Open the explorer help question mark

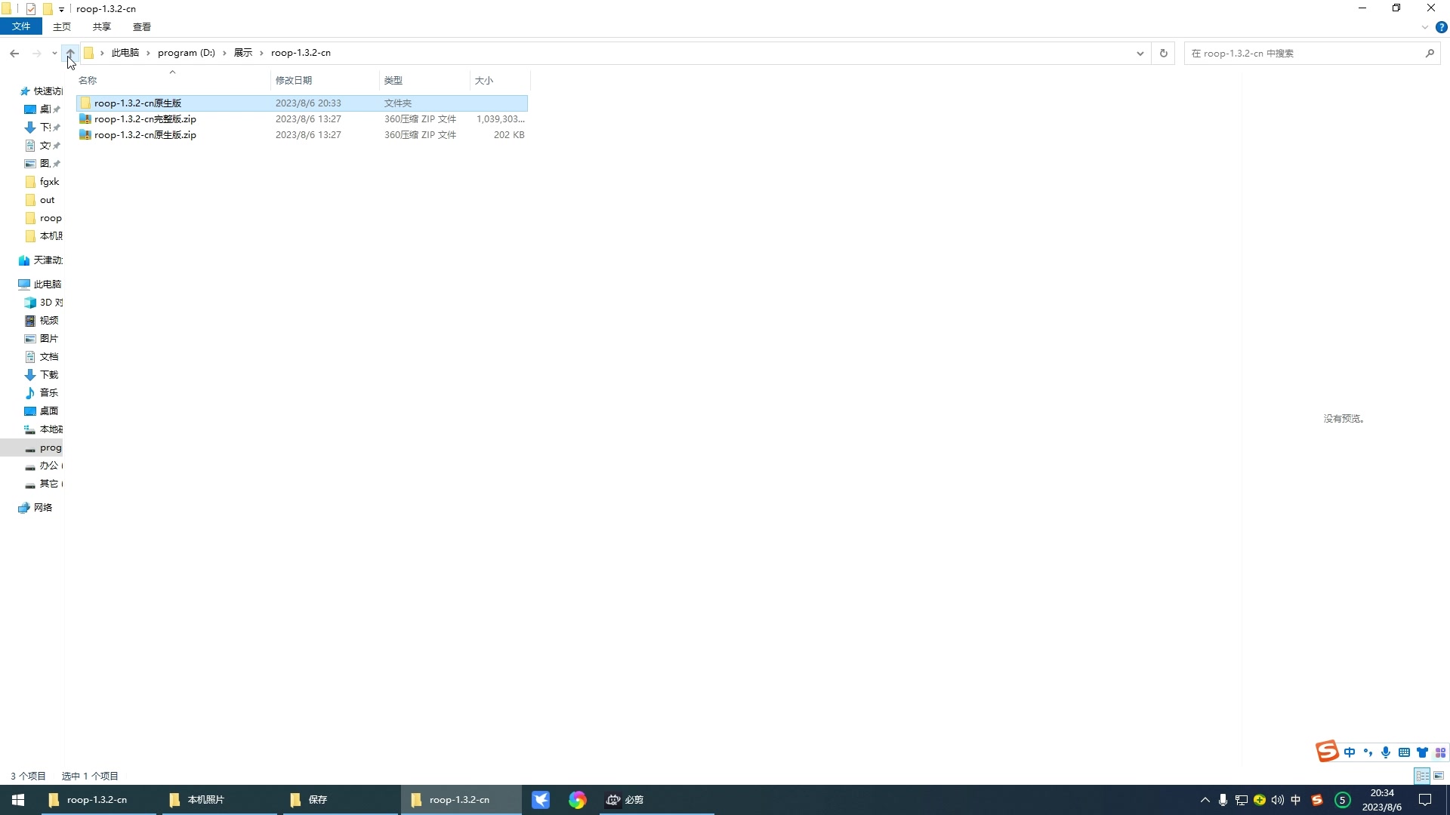click(1441, 27)
